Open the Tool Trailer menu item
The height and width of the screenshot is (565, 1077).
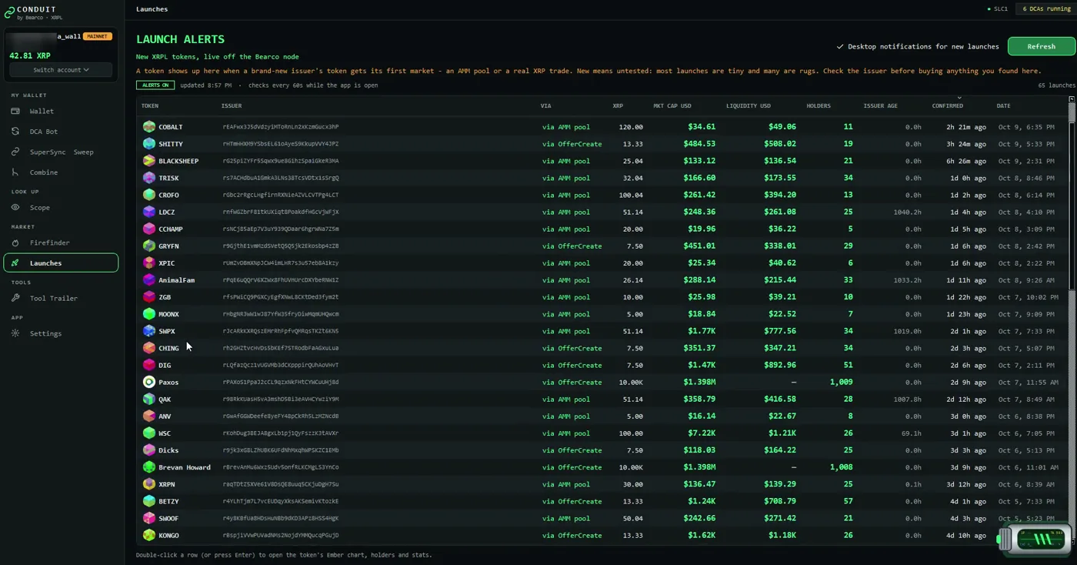62,298
